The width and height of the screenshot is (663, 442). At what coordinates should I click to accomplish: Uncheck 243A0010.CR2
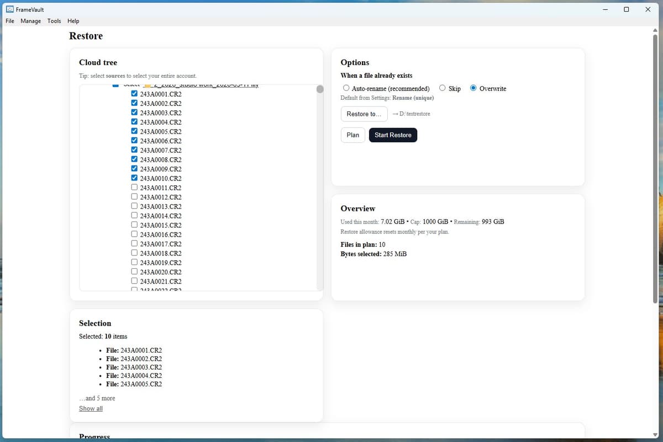pos(134,178)
